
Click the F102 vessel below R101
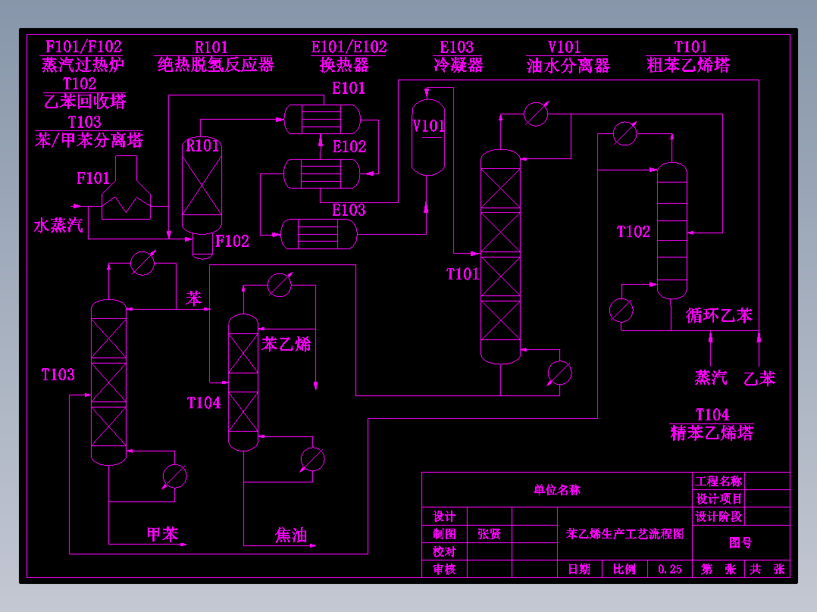[x=202, y=246]
